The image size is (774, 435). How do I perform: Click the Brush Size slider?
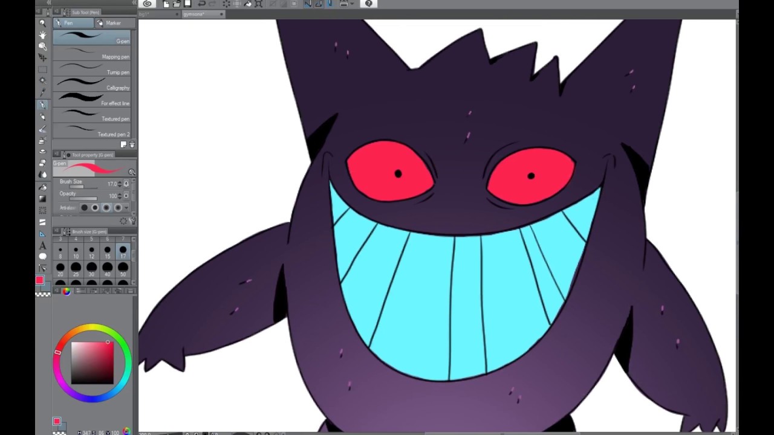pos(83,187)
